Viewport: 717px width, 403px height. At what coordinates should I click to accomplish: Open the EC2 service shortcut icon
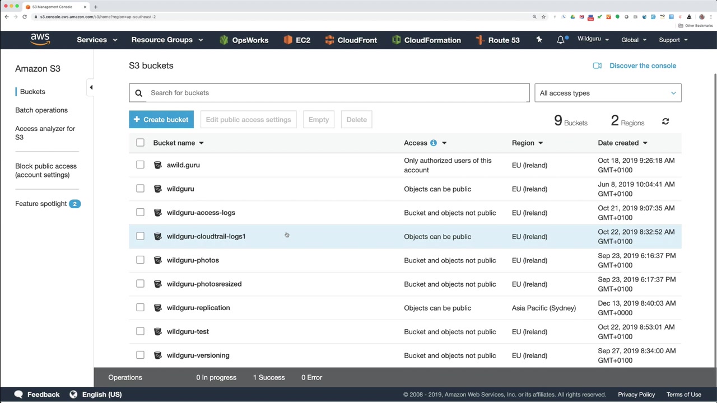point(288,40)
